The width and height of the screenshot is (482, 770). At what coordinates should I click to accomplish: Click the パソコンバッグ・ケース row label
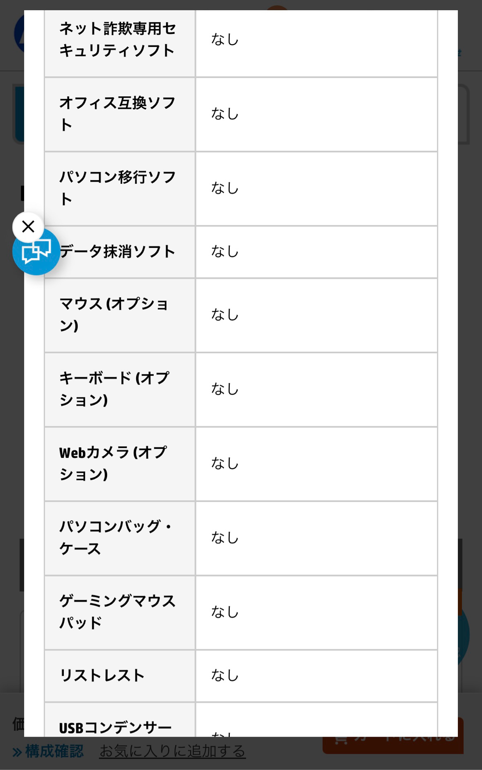[x=115, y=538]
